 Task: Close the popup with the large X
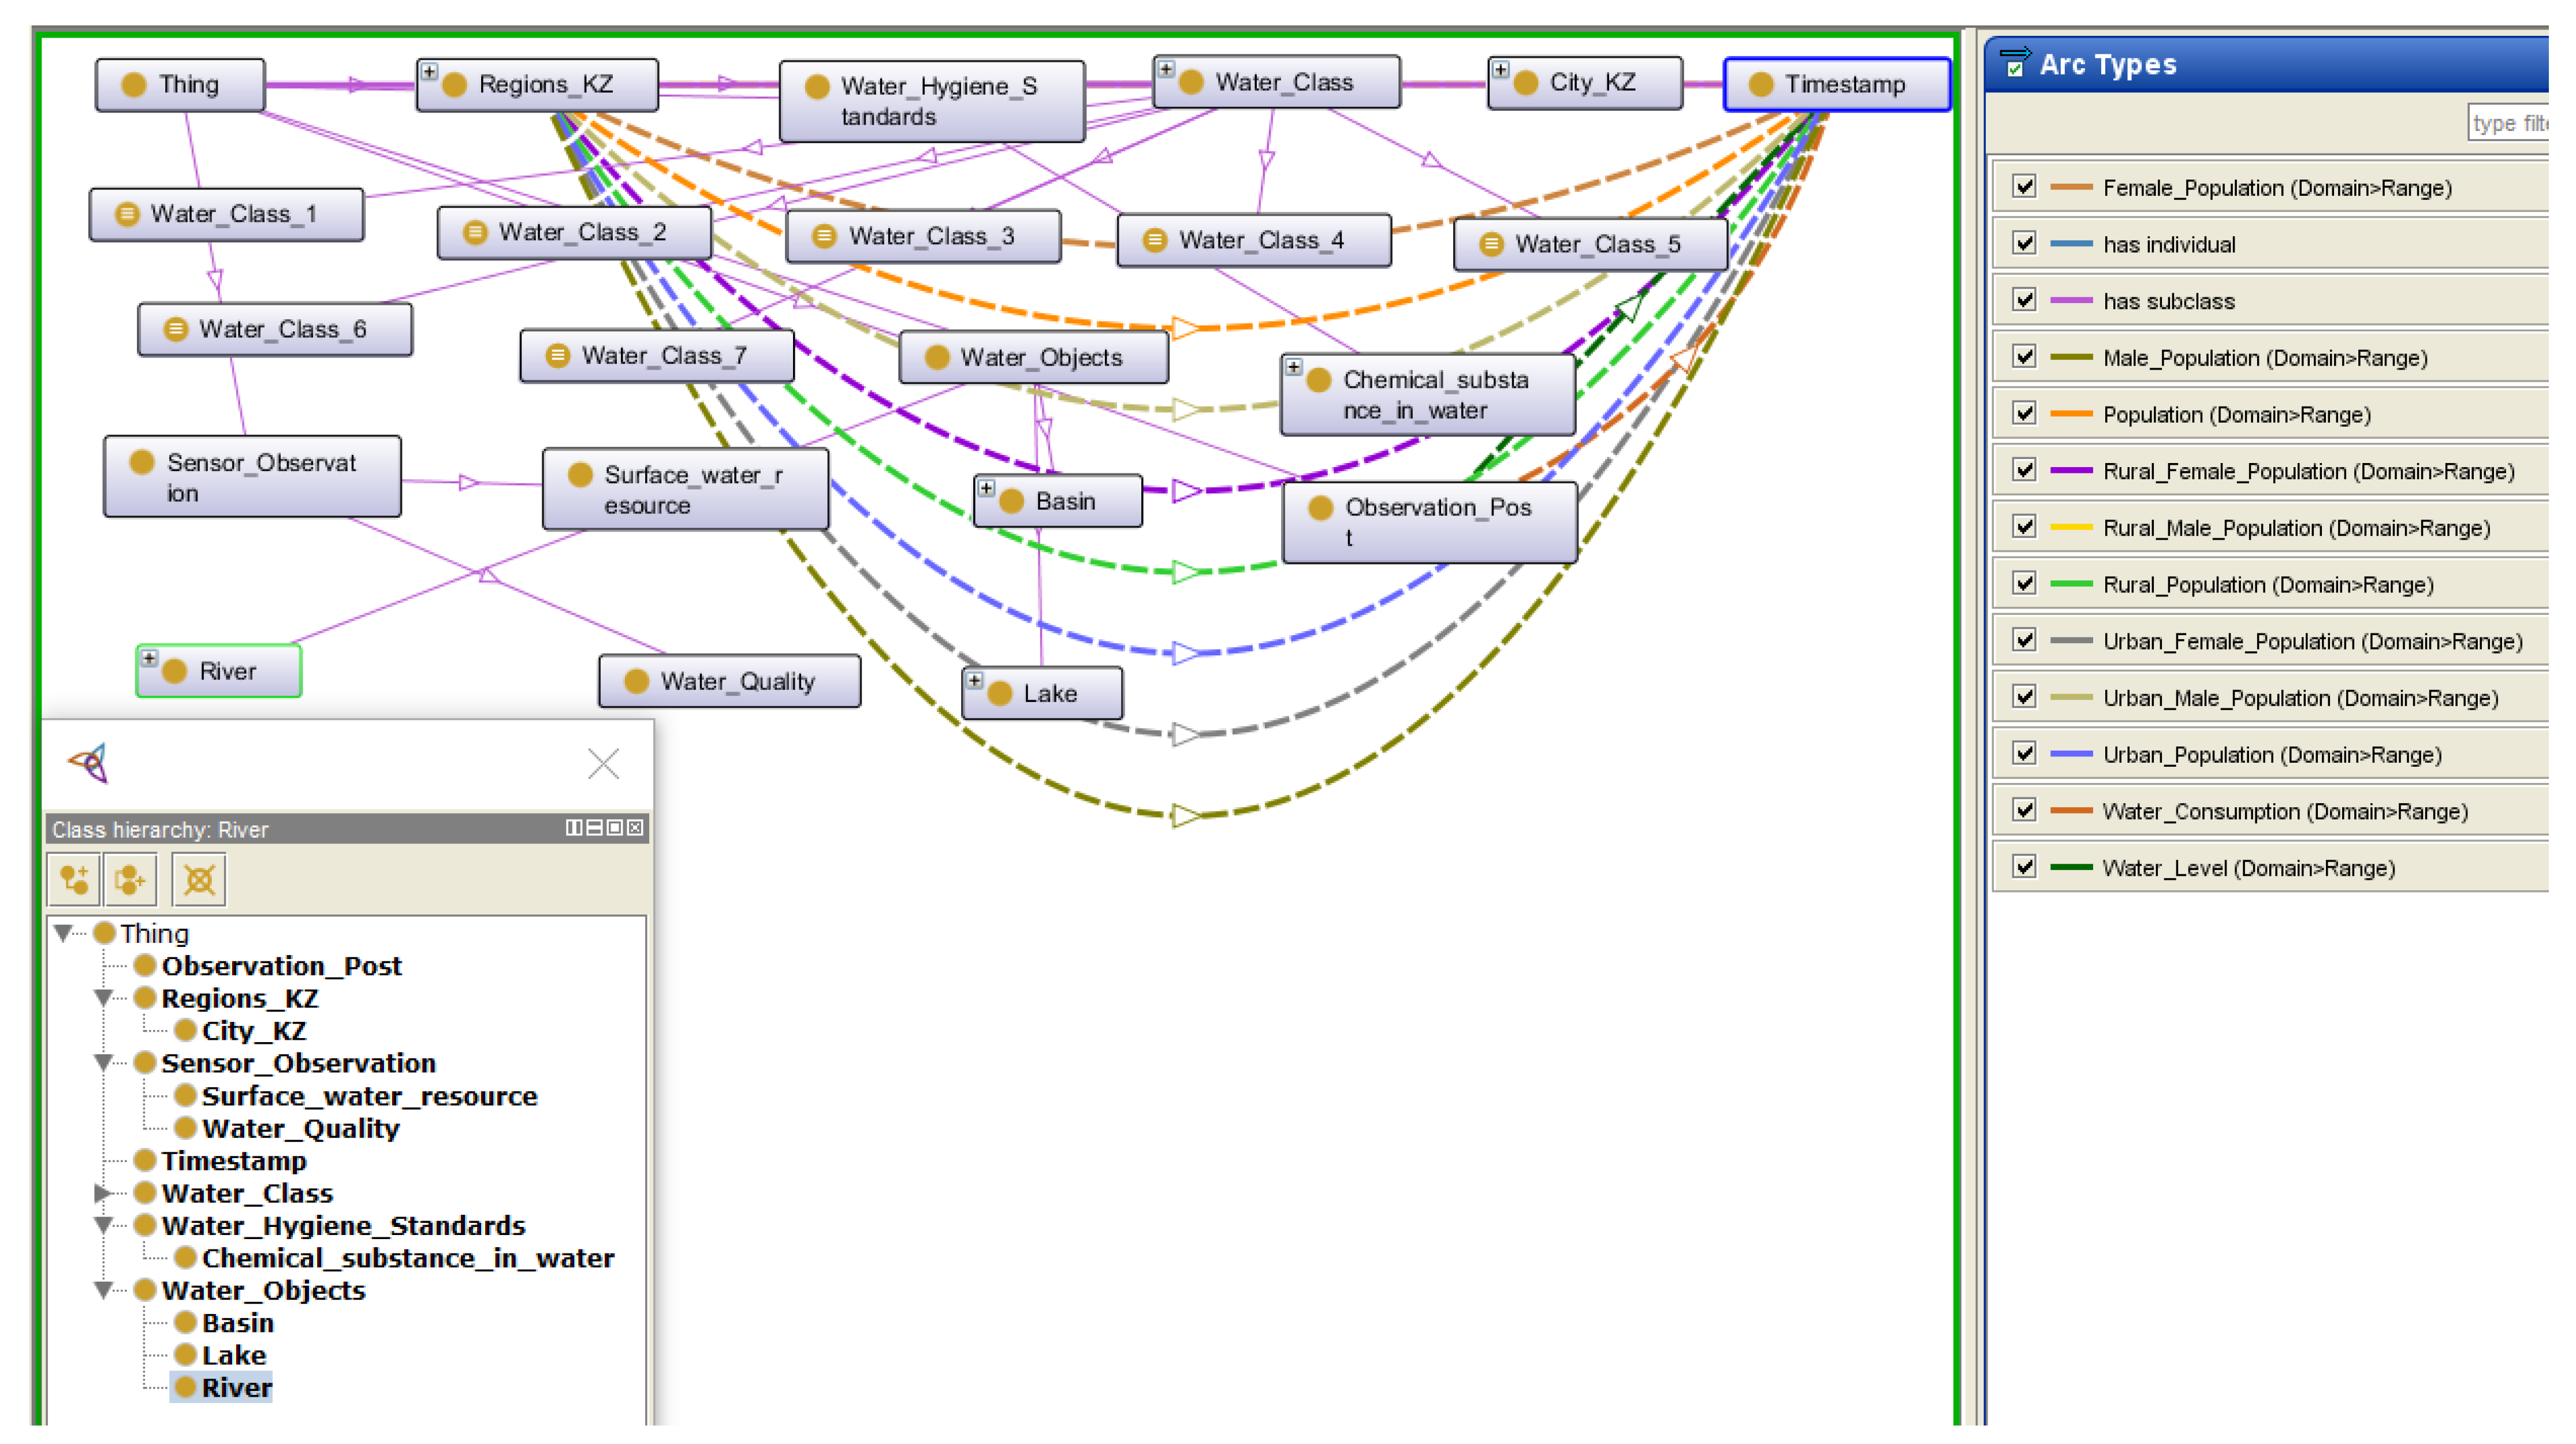click(x=603, y=764)
